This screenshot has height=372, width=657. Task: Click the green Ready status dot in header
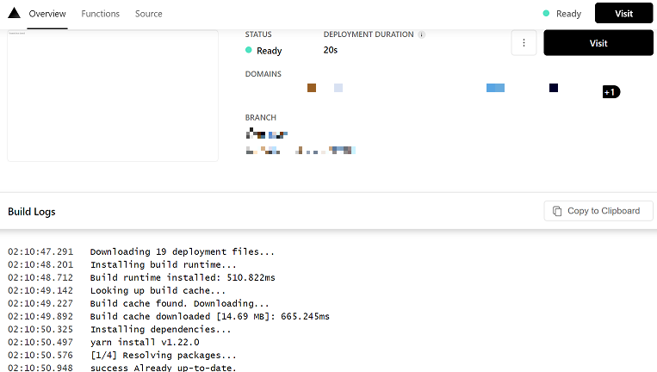click(x=546, y=14)
